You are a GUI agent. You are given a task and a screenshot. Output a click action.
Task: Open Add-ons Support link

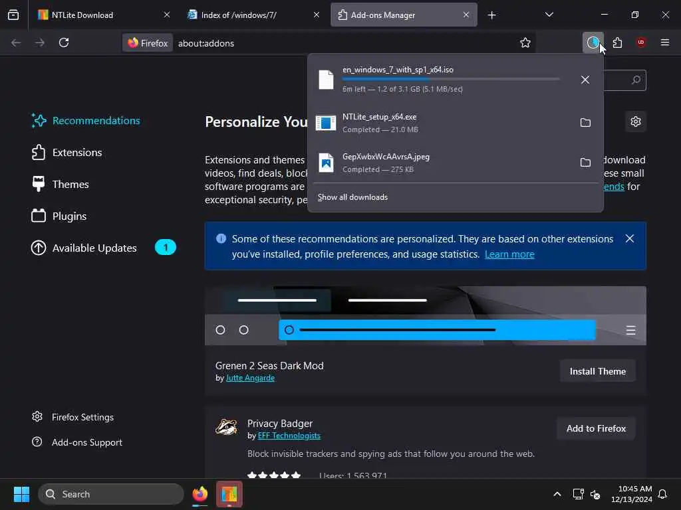tap(77, 442)
